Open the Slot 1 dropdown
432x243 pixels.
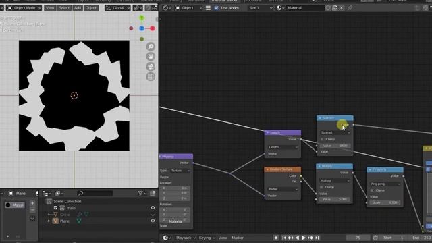pyautogui.click(x=260, y=8)
